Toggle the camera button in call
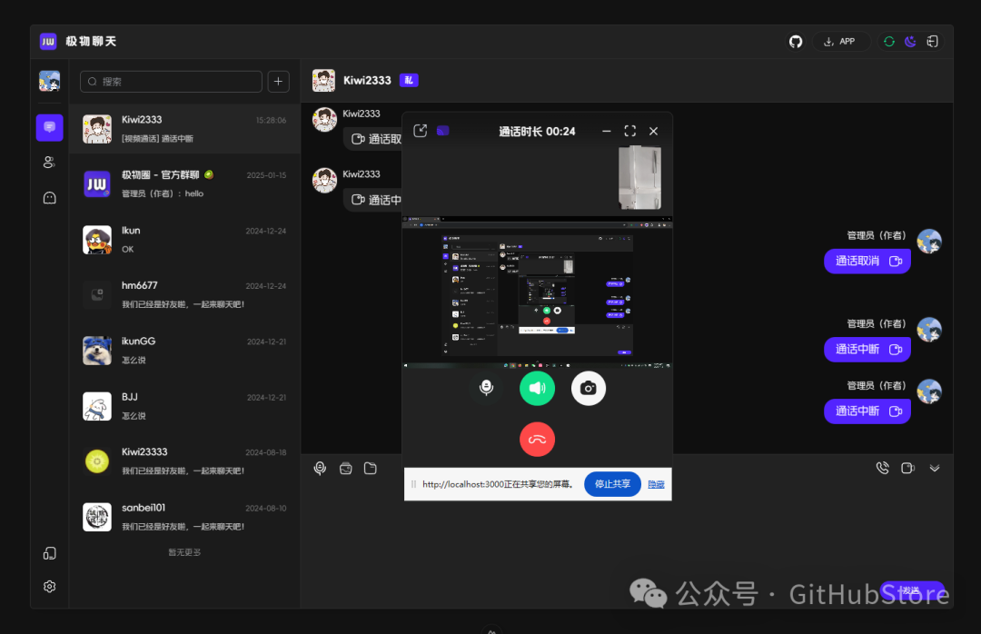The width and height of the screenshot is (981, 634). click(x=588, y=388)
